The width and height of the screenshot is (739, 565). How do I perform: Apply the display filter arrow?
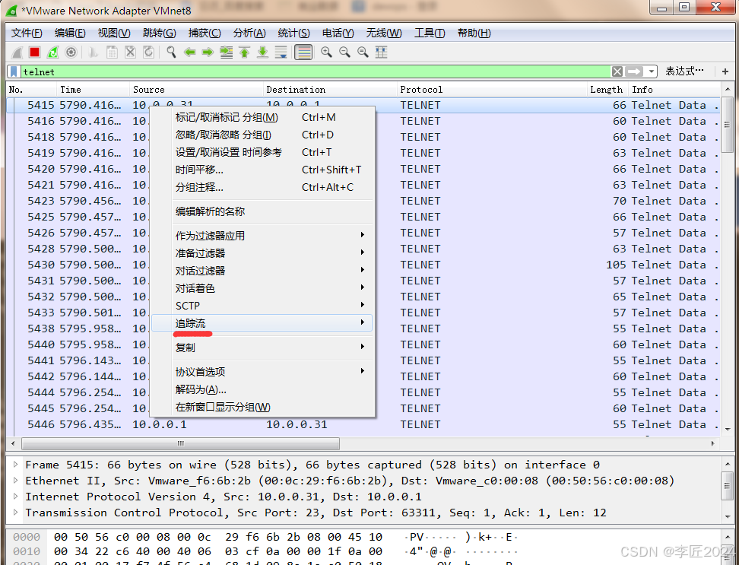click(x=634, y=71)
